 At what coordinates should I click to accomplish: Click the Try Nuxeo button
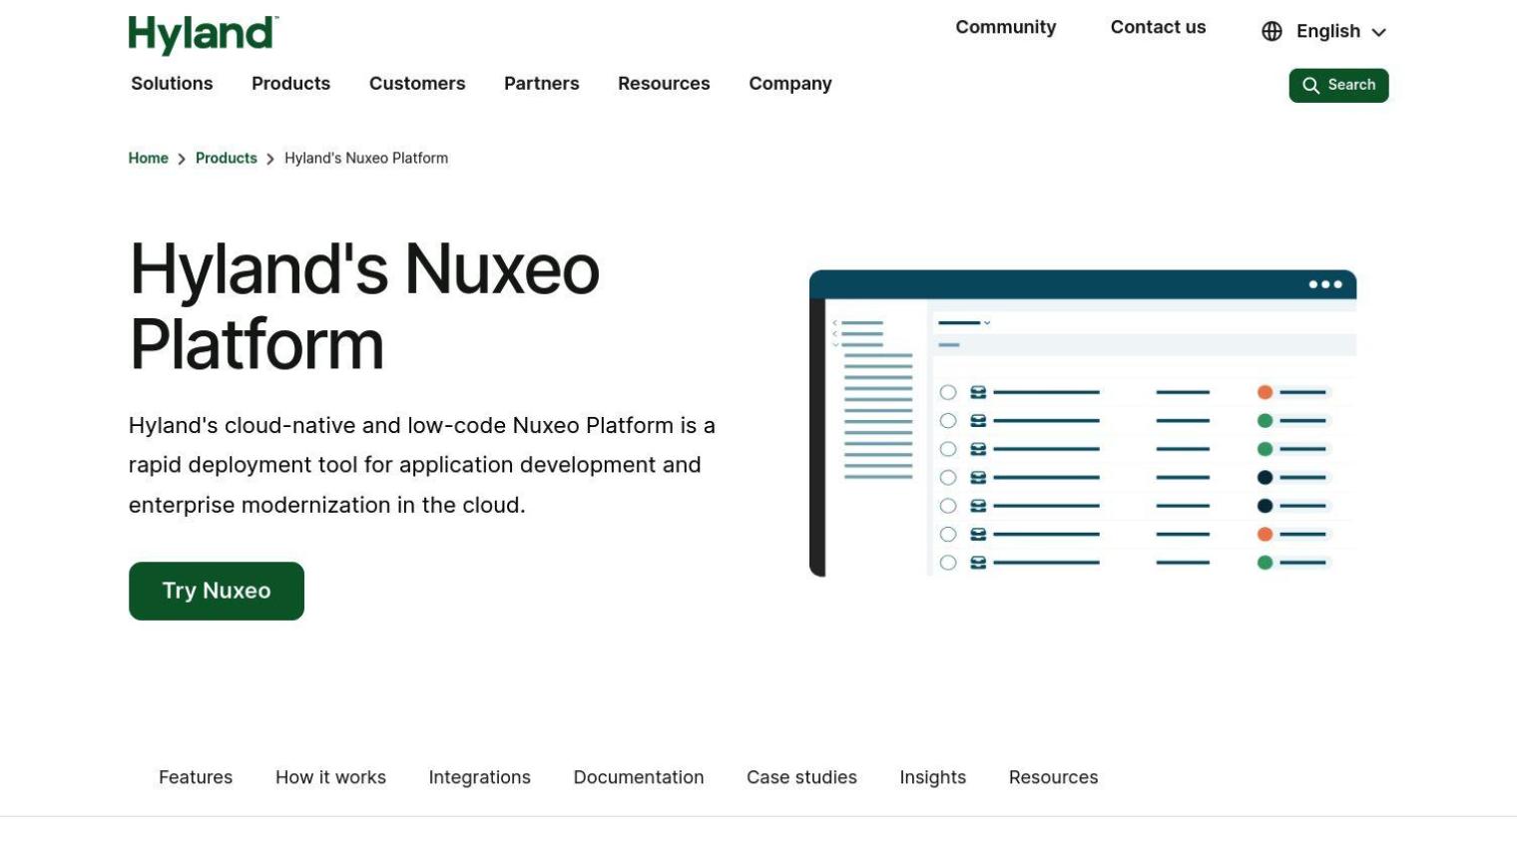click(x=217, y=591)
